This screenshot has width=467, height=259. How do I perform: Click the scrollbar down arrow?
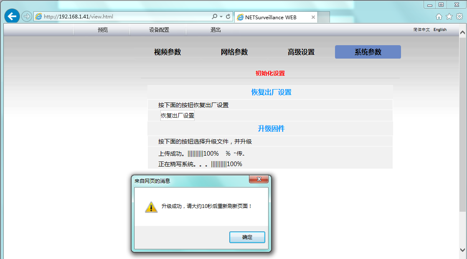(462, 250)
